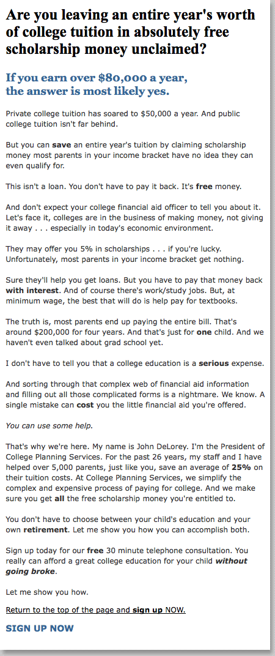This screenshot has height=656, width=275.
Task: Click the bold word "serious" before expense
Action: (x=213, y=363)
